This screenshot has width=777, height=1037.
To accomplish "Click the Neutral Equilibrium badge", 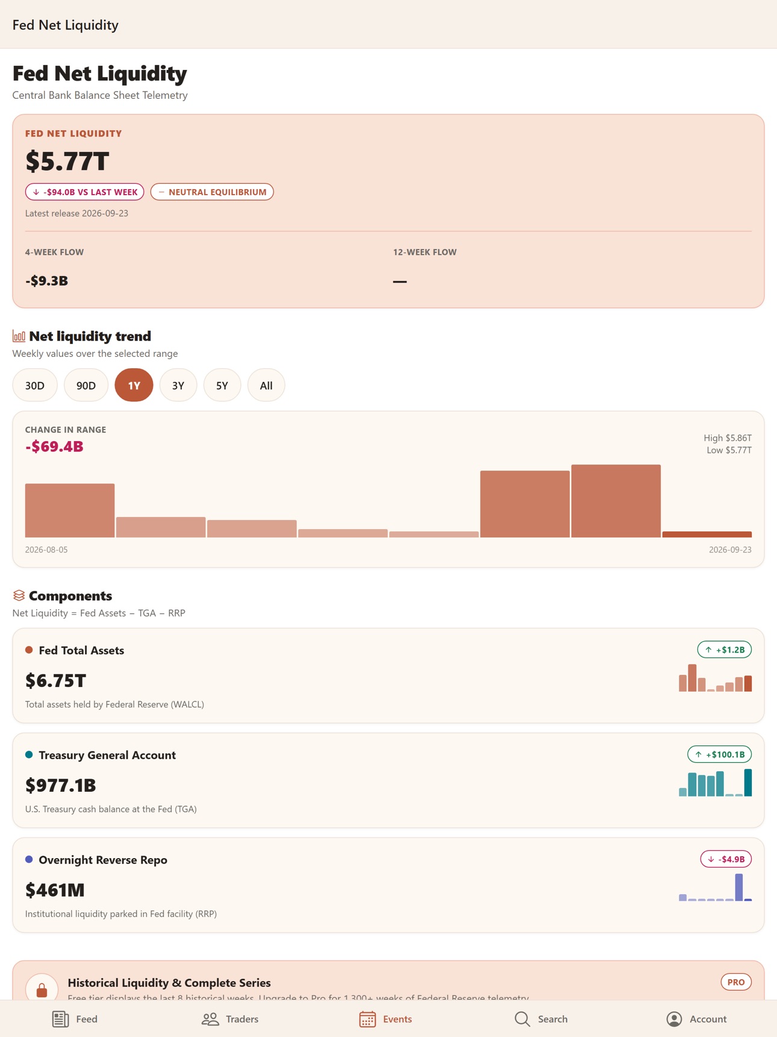I will pos(212,192).
